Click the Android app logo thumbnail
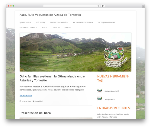 coord(100,90)
